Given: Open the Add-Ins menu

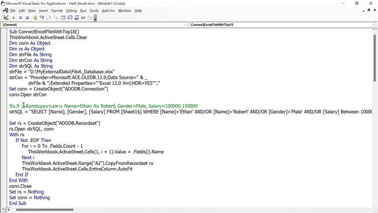Looking at the screenshot, I should [x=108, y=11].
